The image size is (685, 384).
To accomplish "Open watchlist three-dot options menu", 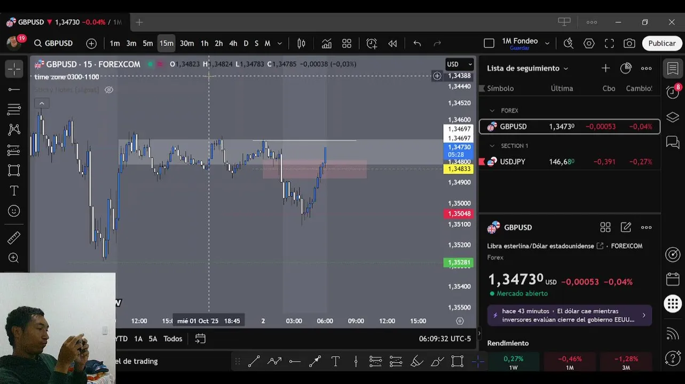I will (x=646, y=68).
